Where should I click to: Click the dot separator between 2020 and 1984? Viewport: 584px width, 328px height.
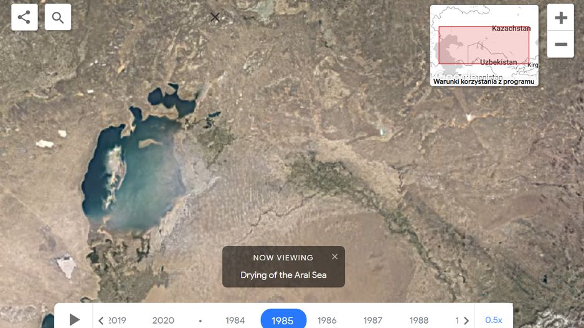click(x=200, y=321)
